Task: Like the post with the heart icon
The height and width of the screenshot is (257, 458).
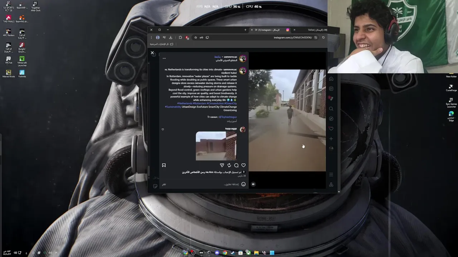Action: 243,165
